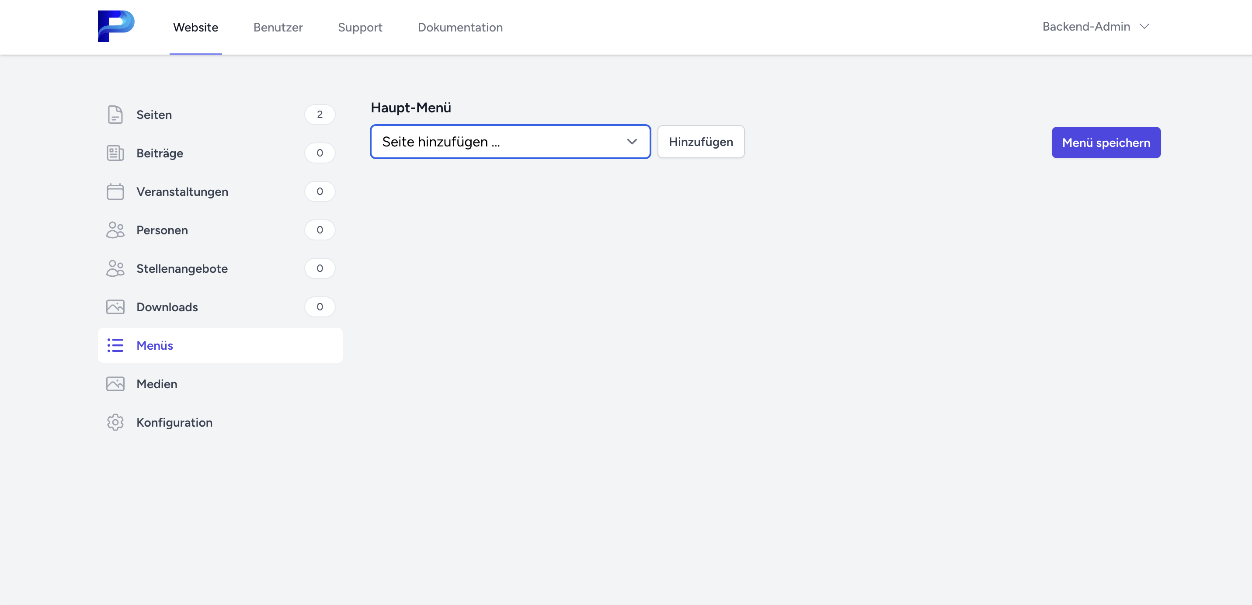This screenshot has height=605, width=1252.
Task: Click the Seiten count badge showing 2
Action: 319,115
